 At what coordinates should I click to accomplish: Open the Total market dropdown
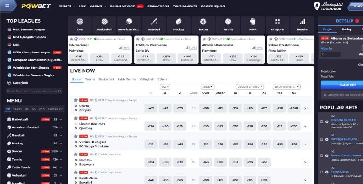click(x=207, y=86)
